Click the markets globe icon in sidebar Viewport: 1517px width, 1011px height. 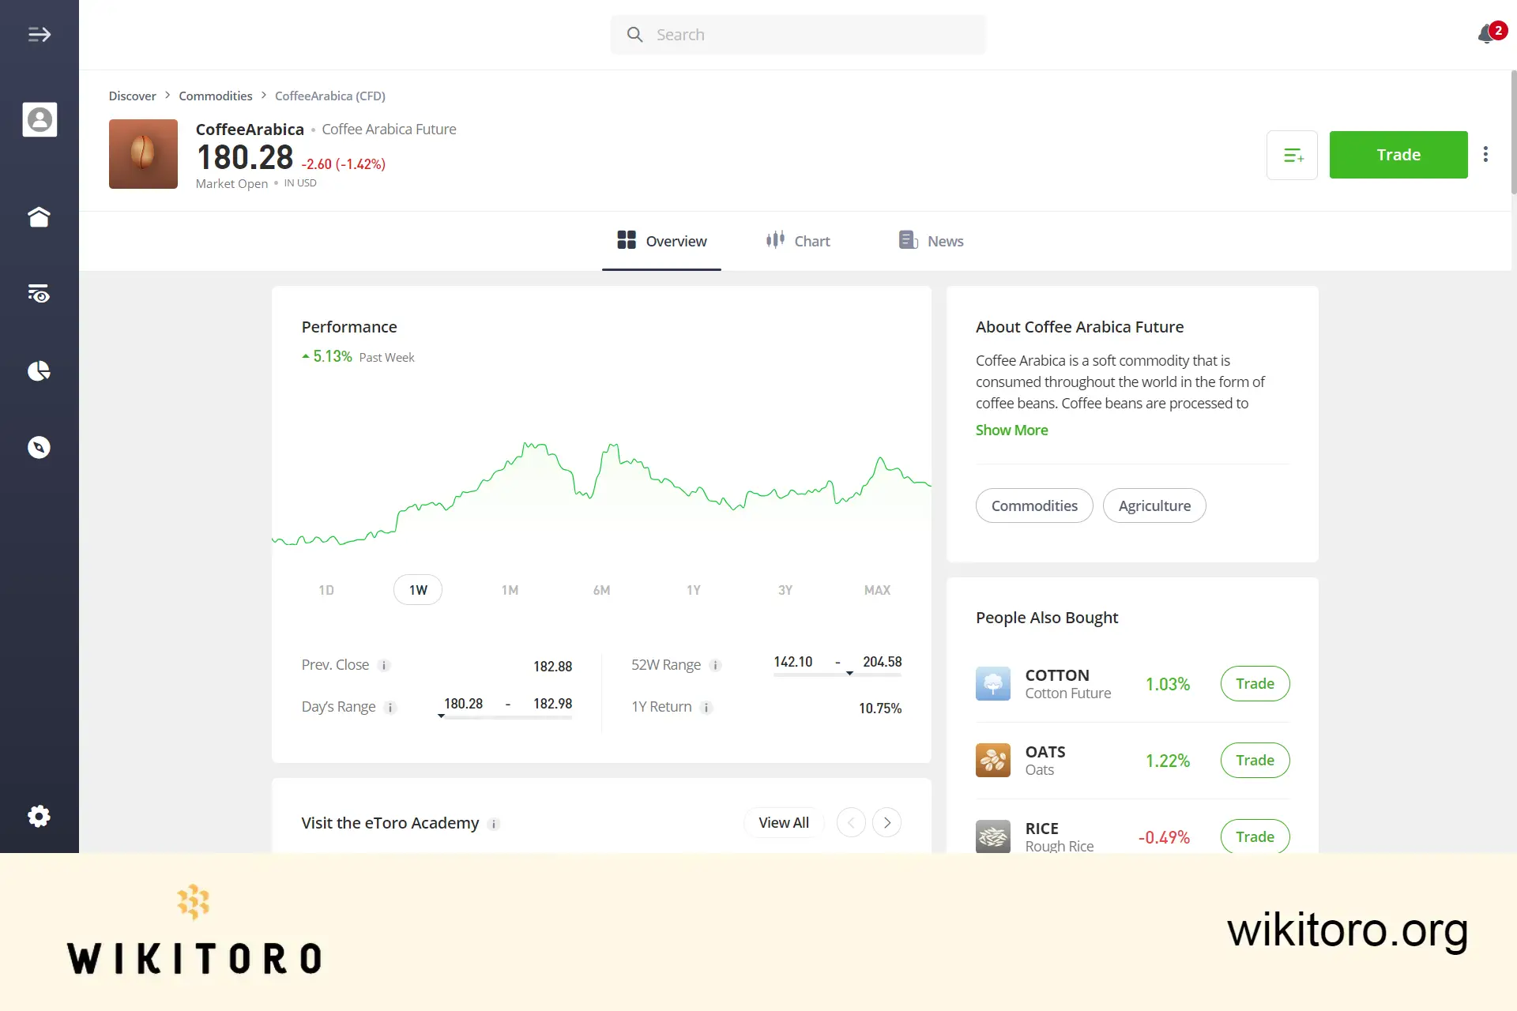(x=40, y=447)
